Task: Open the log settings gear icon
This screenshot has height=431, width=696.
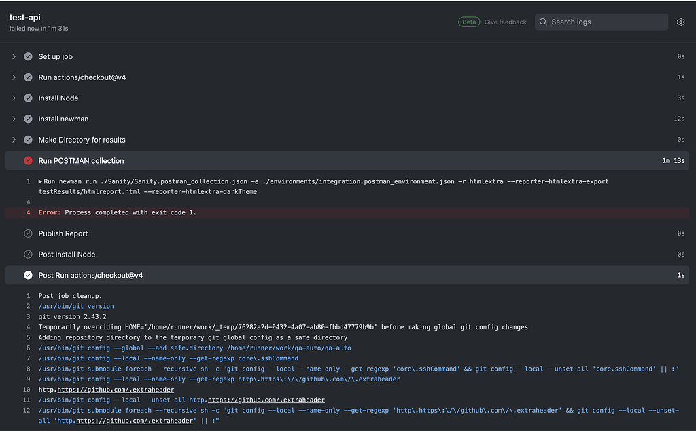Action: tap(680, 22)
